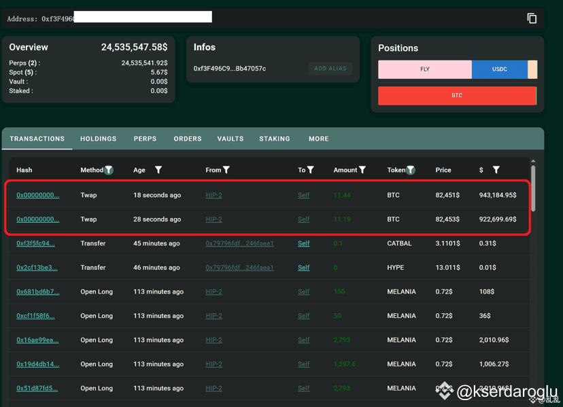Image resolution: width=563 pixels, height=407 pixels.
Task: Open transaction hash 0x51d87fd5
Action: click(x=37, y=389)
